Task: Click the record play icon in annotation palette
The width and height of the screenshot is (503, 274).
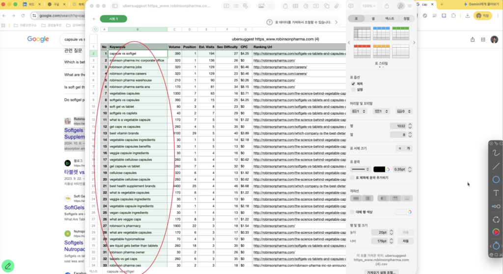Action: (x=496, y=232)
